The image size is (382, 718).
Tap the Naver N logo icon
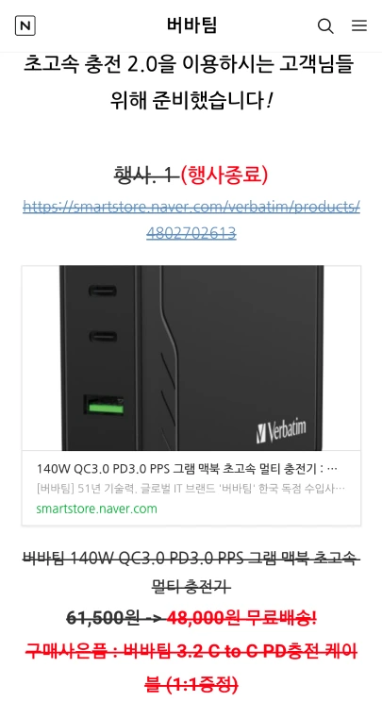click(25, 25)
